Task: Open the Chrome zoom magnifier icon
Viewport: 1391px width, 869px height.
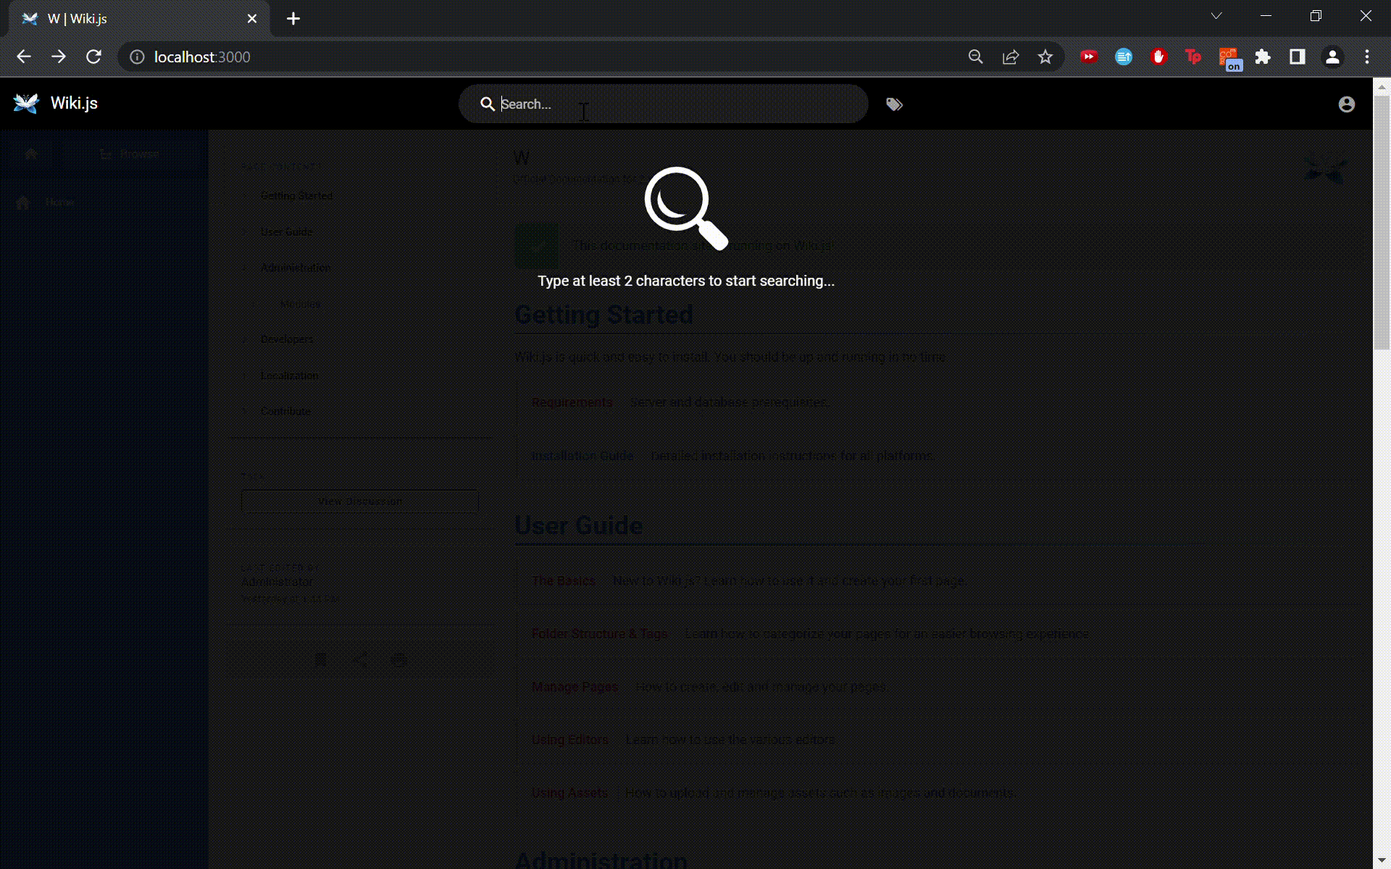Action: click(976, 57)
